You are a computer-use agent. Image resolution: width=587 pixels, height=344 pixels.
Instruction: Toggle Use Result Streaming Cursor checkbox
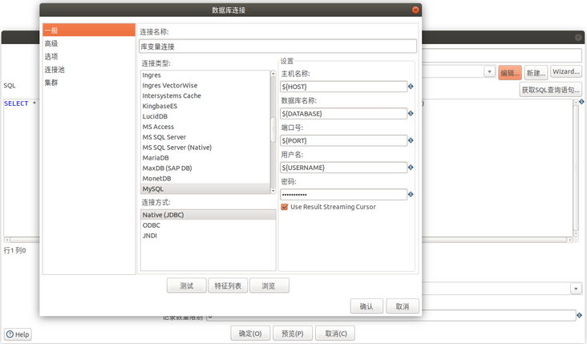click(x=285, y=207)
